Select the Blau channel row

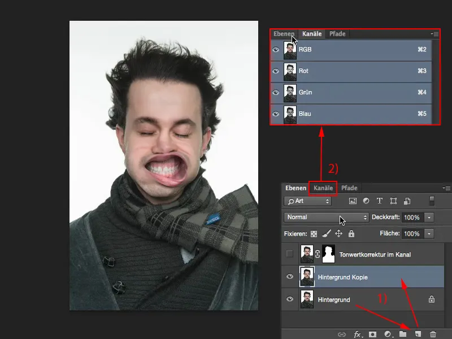pos(351,114)
